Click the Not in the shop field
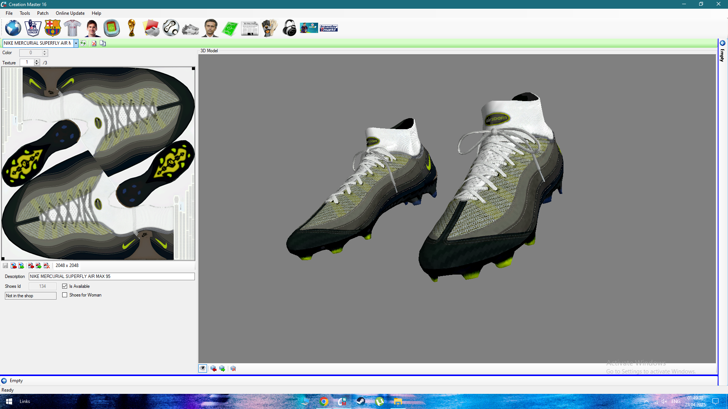 (x=31, y=296)
